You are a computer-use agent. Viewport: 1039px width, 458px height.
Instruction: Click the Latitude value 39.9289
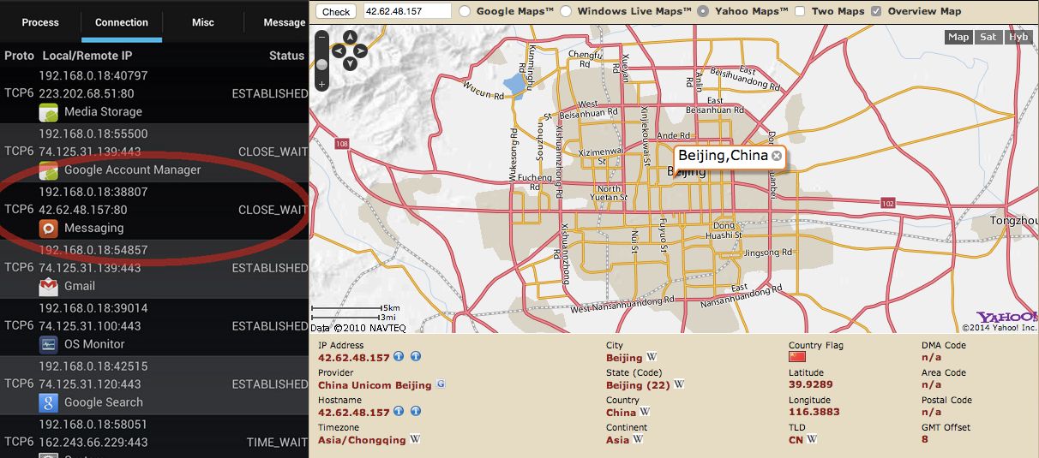[x=810, y=385]
